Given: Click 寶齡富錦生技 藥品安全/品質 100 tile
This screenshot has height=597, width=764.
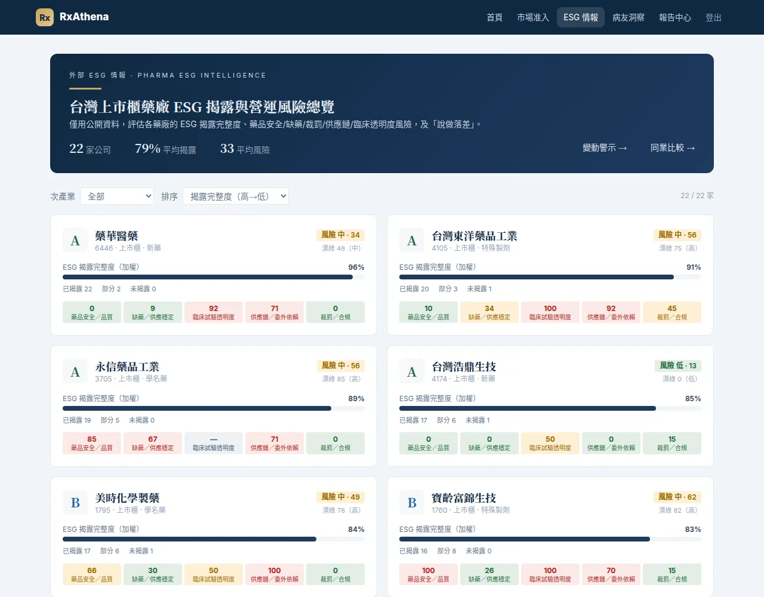Looking at the screenshot, I should point(429,574).
